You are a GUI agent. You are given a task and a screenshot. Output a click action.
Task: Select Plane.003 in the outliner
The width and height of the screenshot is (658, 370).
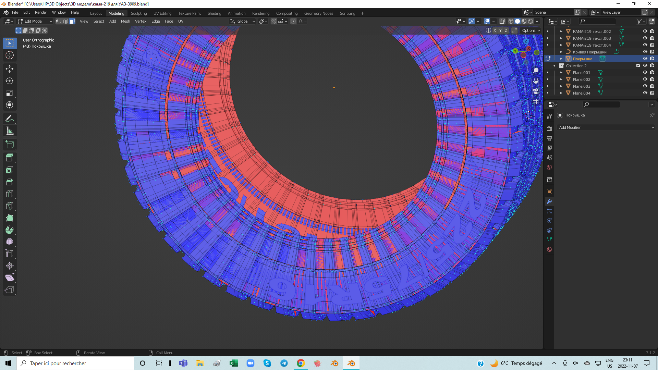click(x=582, y=86)
